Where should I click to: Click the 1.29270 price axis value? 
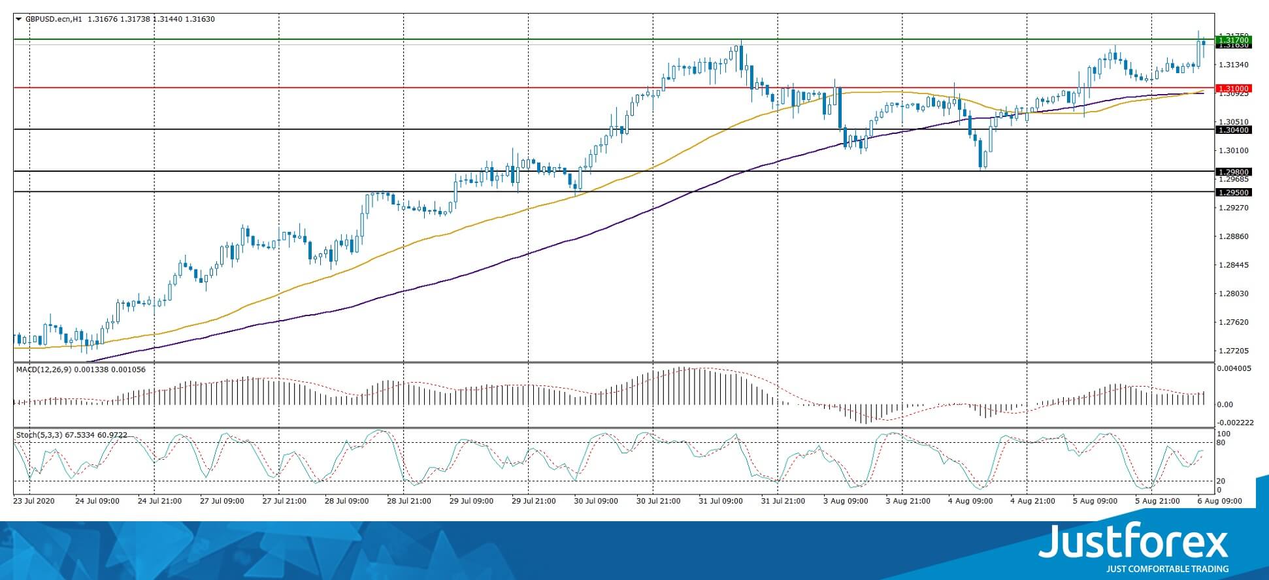point(1234,208)
